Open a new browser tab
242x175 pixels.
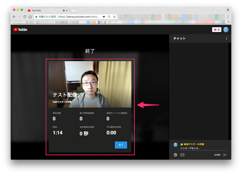coord(74,11)
